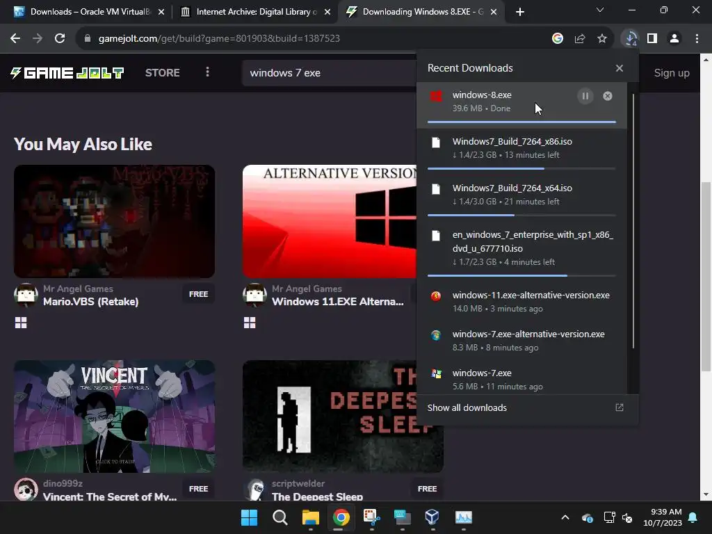The image size is (712, 534).
Task: Bookmark this page with the star icon
Action: [x=602, y=39]
